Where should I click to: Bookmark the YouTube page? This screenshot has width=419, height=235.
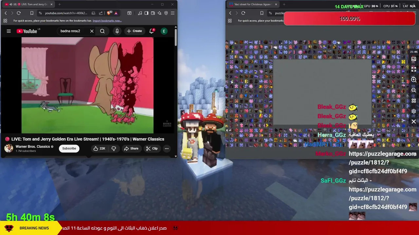pos(32,13)
